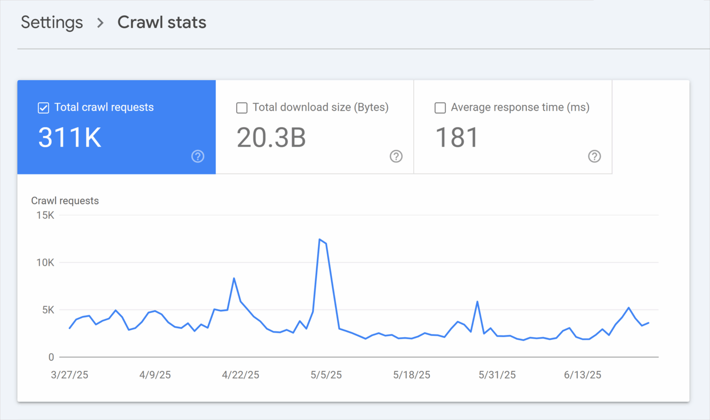This screenshot has height=420, width=710.
Task: Open help for Average response time metric
Action: (594, 156)
